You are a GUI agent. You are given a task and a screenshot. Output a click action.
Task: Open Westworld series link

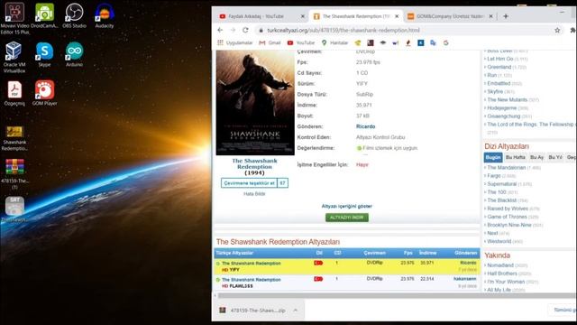pyautogui.click(x=499, y=241)
